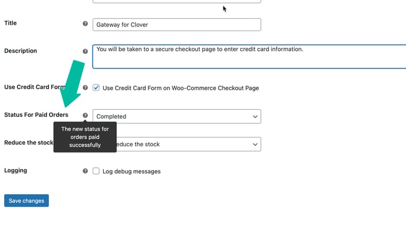Toggle via the Woo-Commerce Checkout Page label text
406x229 pixels.
(181, 88)
